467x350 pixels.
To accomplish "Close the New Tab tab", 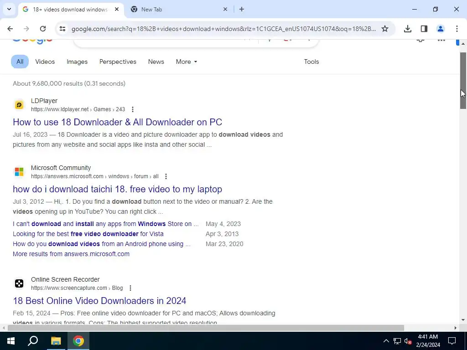I will click(x=225, y=9).
